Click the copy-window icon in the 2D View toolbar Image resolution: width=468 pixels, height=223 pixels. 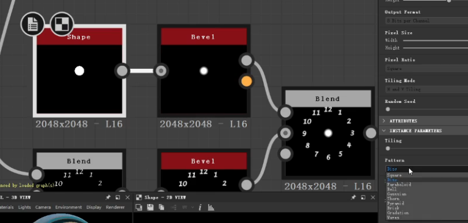pyautogui.click(x=139, y=207)
